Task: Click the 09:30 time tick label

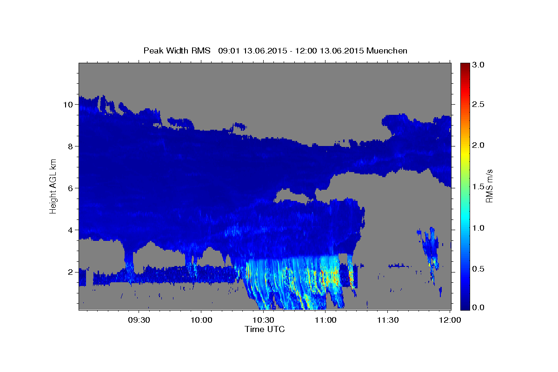Action: (x=139, y=320)
